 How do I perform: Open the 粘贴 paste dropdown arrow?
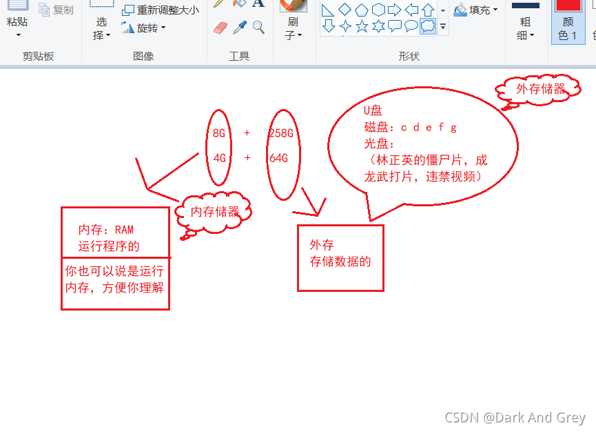(18, 35)
